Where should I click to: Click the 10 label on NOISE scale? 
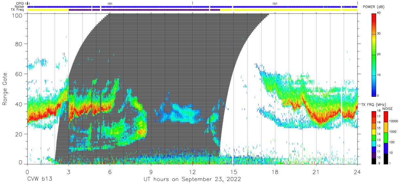(391, 153)
